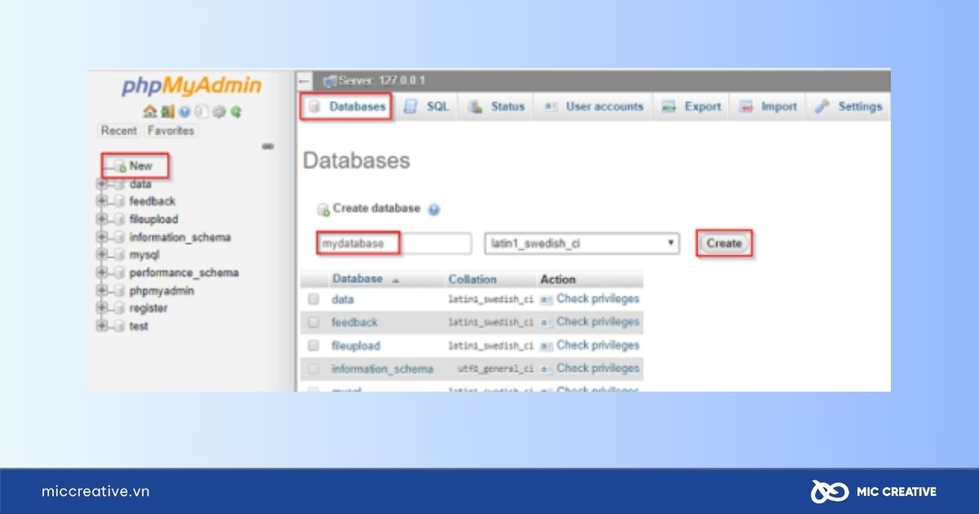Select register label in navigation tree
979x514 pixels.
[x=148, y=308]
